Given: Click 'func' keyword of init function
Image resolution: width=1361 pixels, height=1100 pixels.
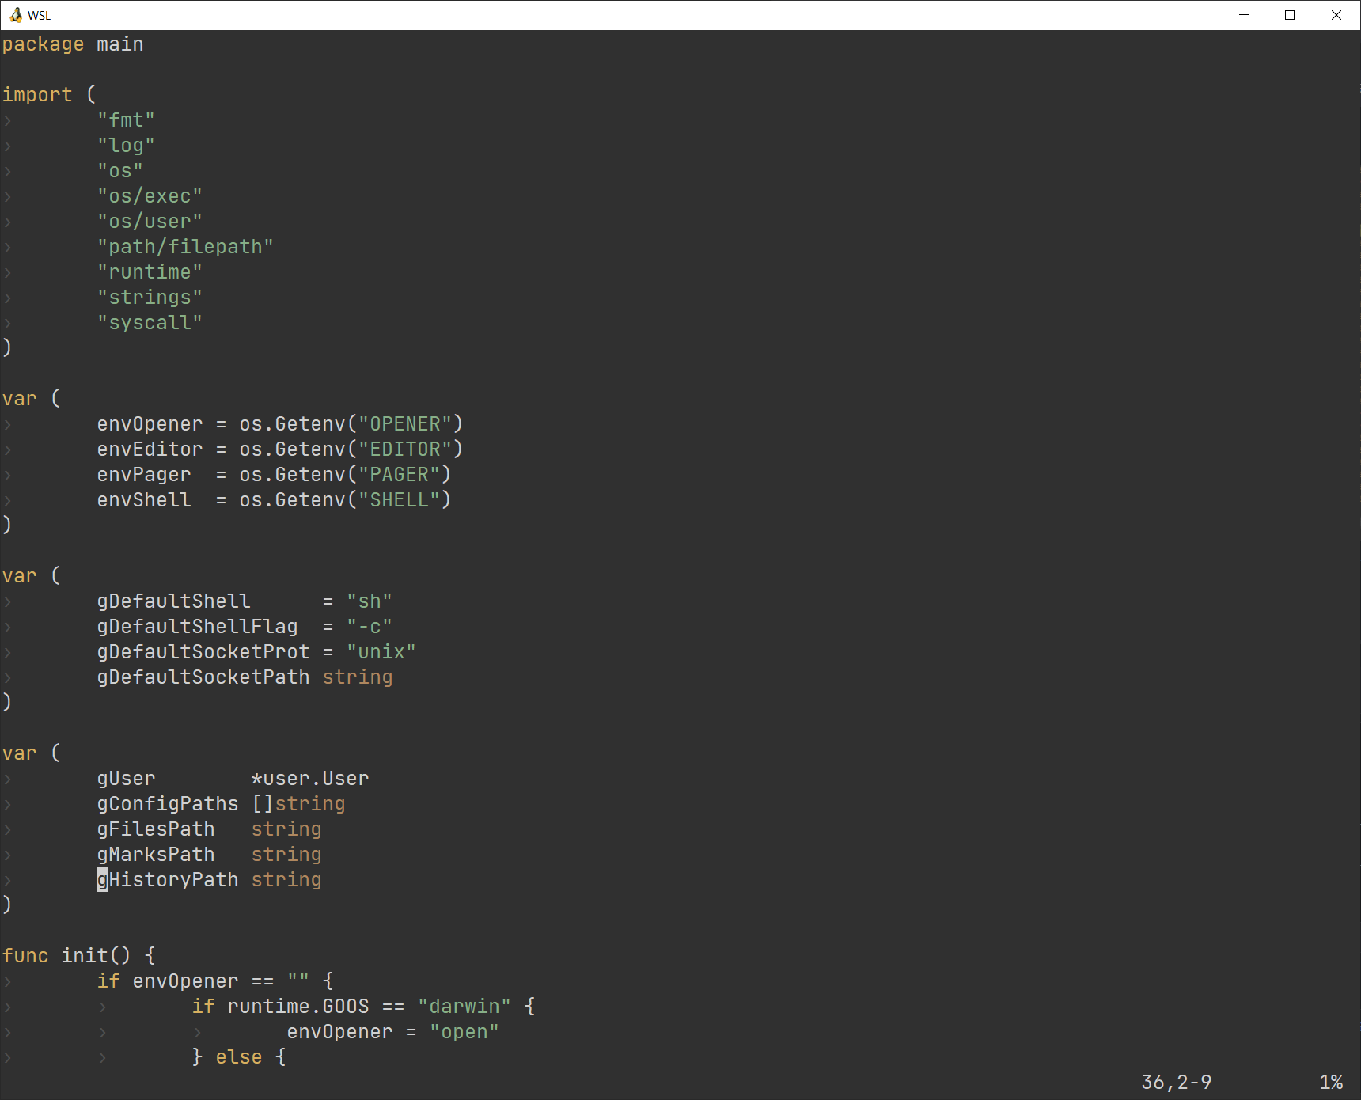Looking at the screenshot, I should coord(25,956).
